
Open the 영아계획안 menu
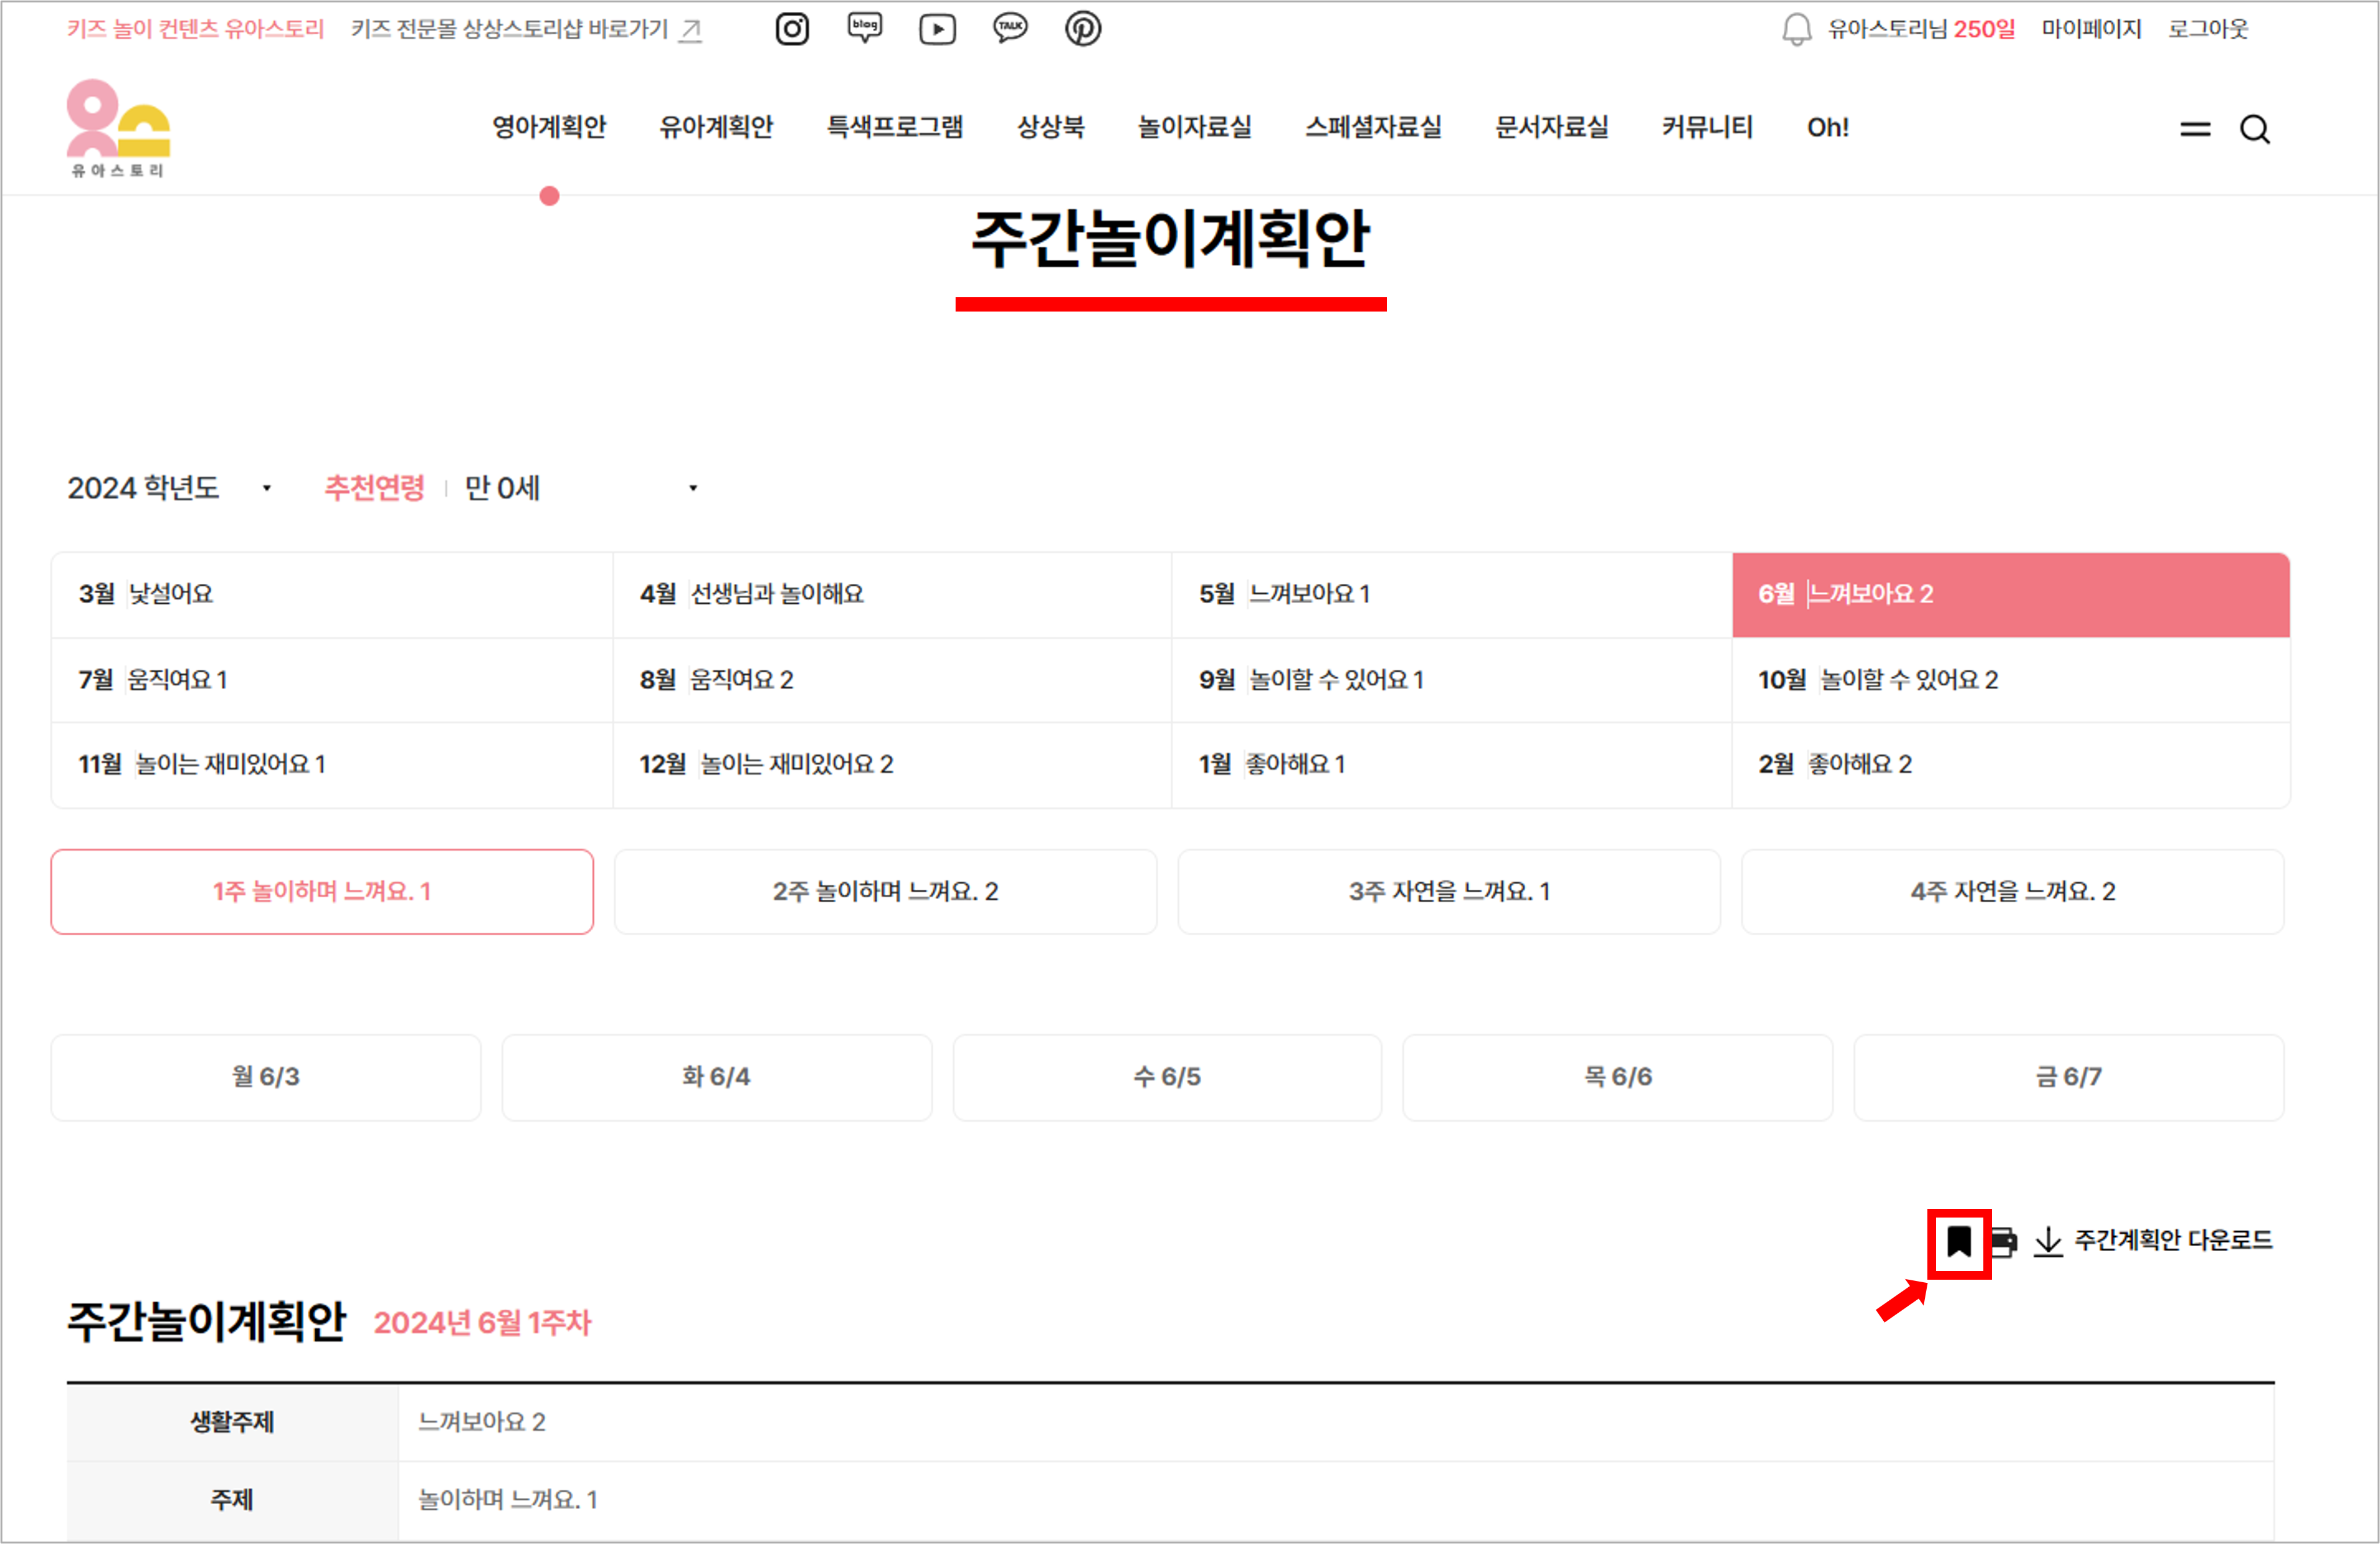549,127
